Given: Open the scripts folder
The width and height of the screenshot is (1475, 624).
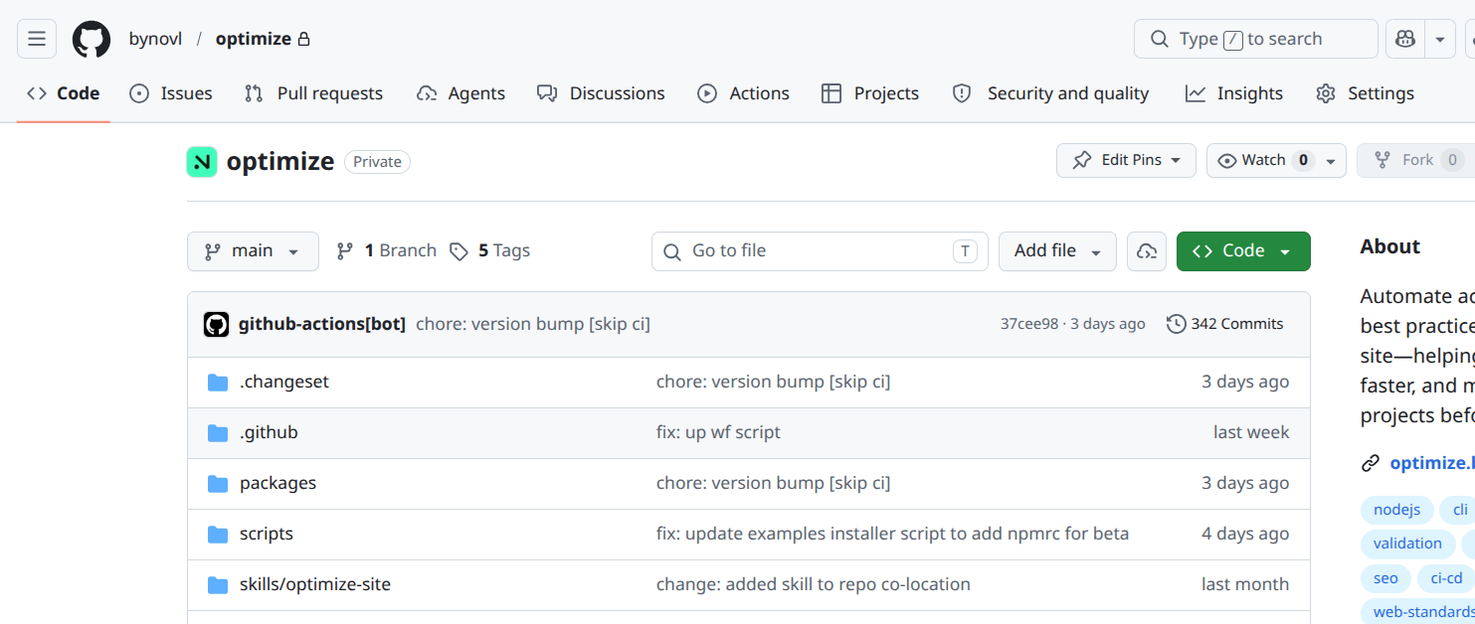Looking at the screenshot, I should pyautogui.click(x=267, y=534).
